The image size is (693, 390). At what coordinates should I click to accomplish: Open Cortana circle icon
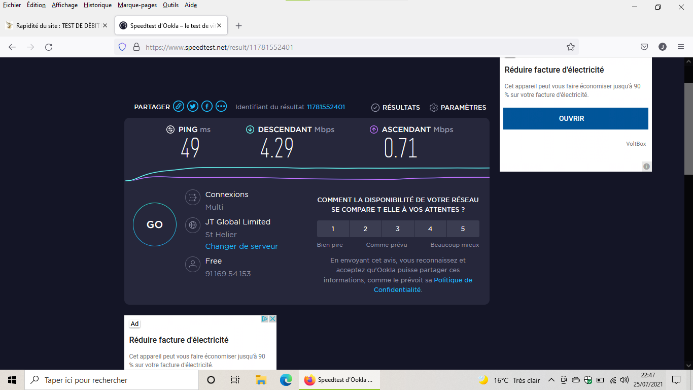(x=211, y=380)
